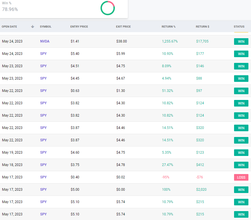Image resolution: width=251 pixels, height=220 pixels.
Task: Sort the table by Open Date header
Action: [9, 27]
